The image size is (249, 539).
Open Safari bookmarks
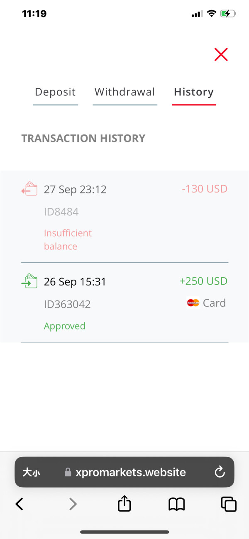(176, 504)
